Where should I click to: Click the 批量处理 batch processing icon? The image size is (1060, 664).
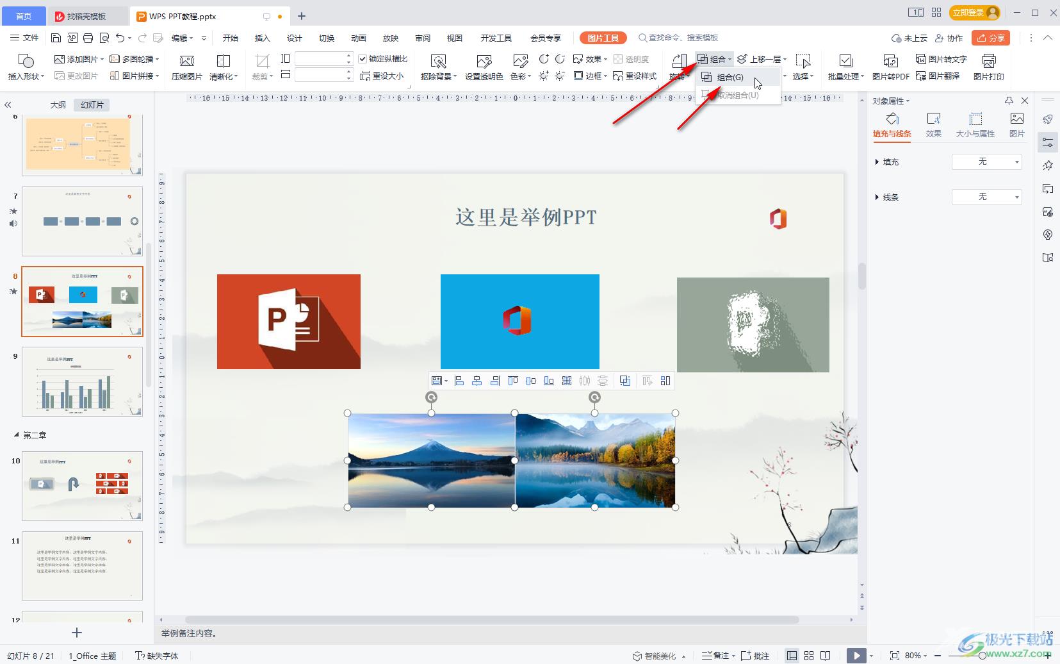pos(845,67)
